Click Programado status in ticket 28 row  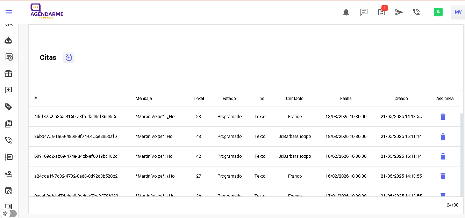(229, 117)
